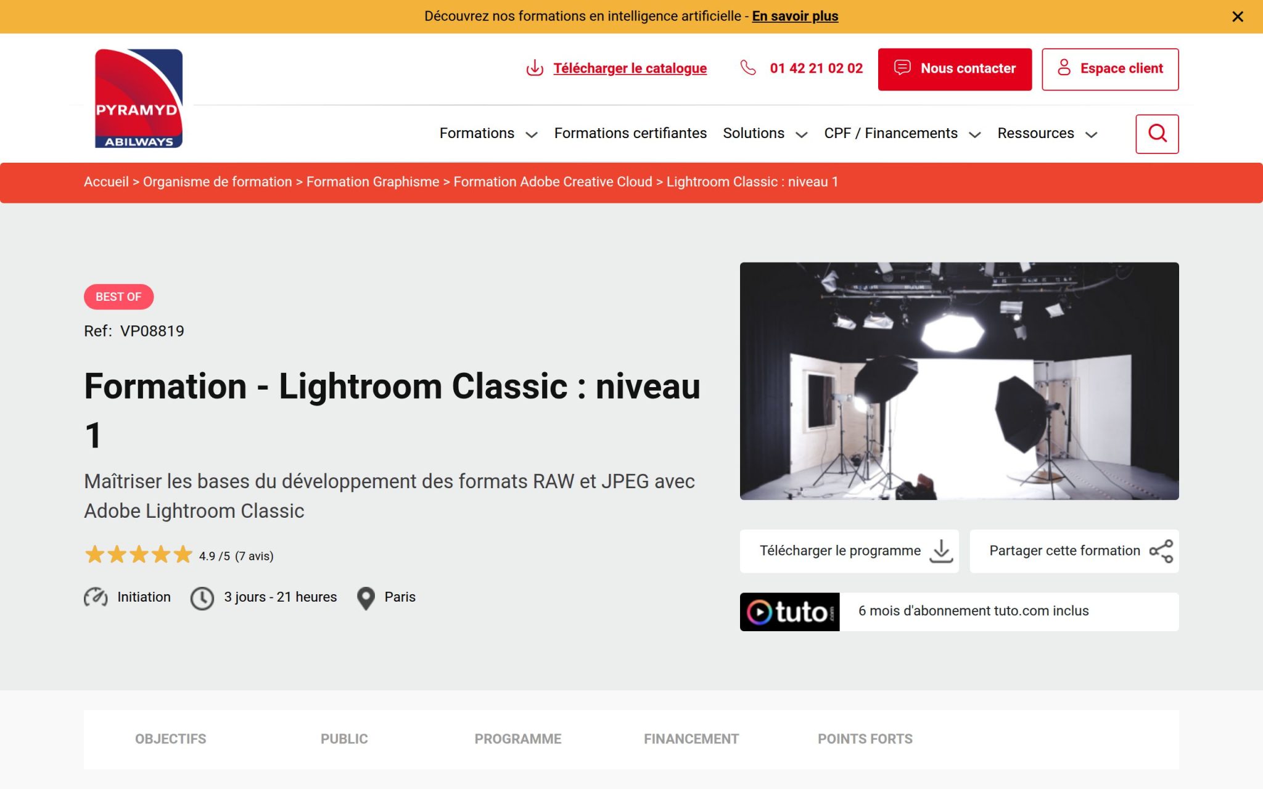
Task: Click the 'Formation - Lightroom Classic' heading
Action: coord(392,411)
